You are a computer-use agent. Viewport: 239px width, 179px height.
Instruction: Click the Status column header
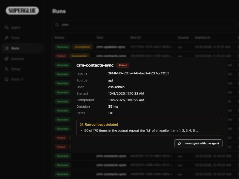pyautogui.click(x=59, y=38)
